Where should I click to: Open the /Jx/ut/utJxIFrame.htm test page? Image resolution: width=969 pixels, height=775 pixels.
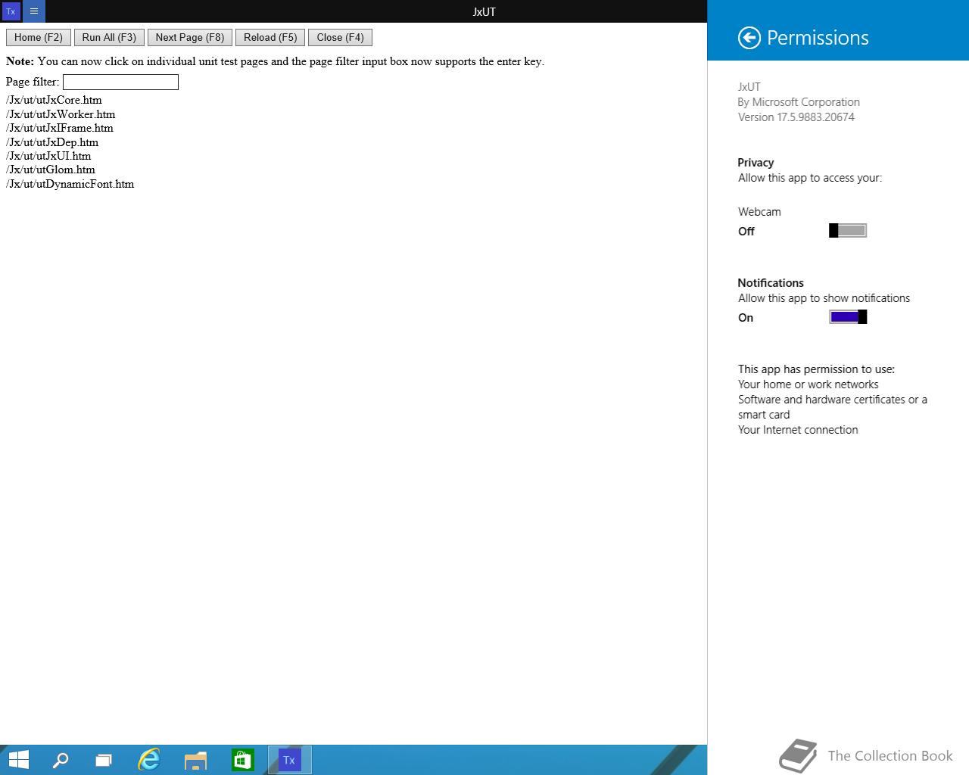[x=60, y=128]
